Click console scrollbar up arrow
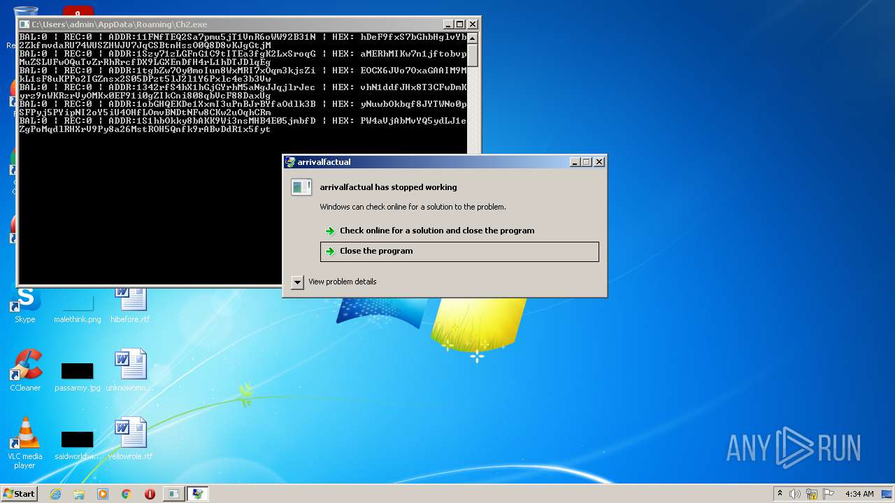Image resolution: width=895 pixels, height=503 pixels. point(473,38)
